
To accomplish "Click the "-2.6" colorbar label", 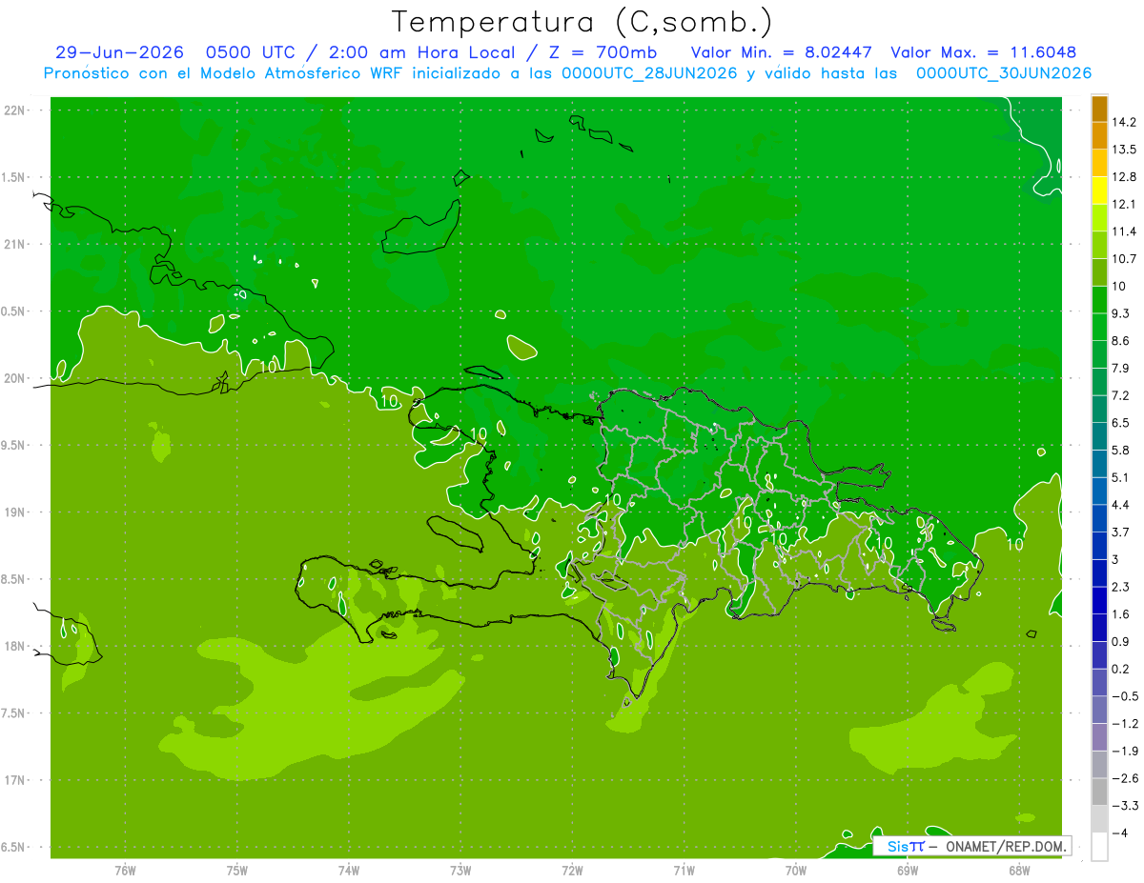I will click(1124, 778).
